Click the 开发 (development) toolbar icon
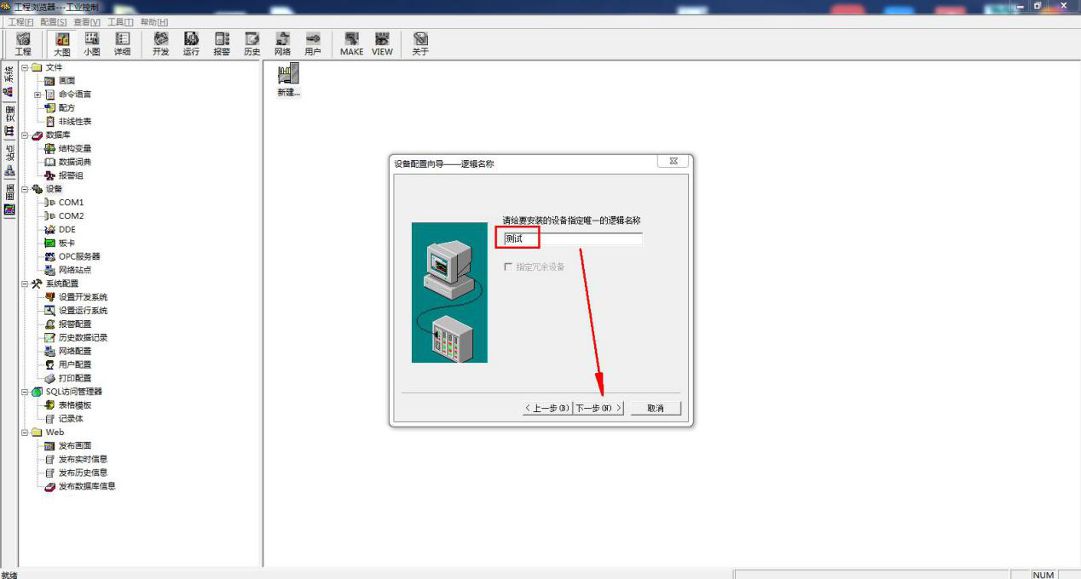Viewport: 1081px width, 579px height. [x=160, y=43]
